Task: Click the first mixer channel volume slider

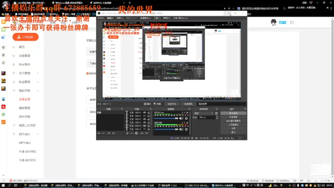Action: tap(166, 118)
